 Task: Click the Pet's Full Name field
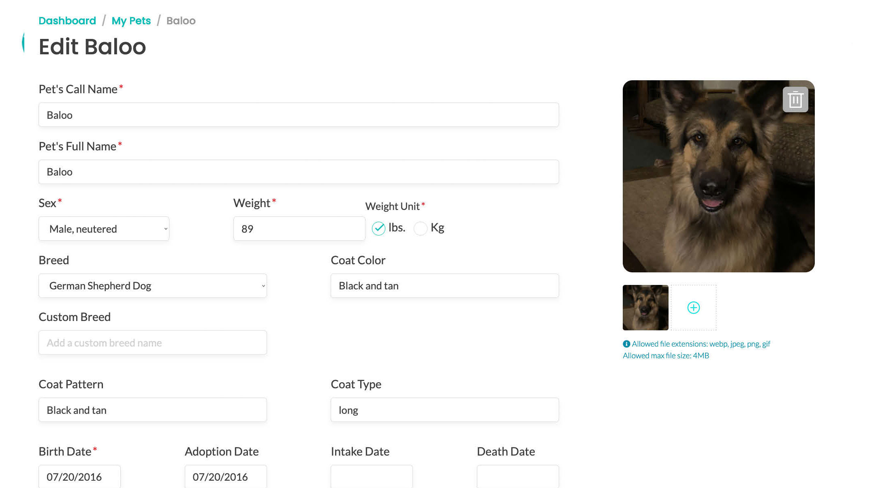(x=299, y=172)
